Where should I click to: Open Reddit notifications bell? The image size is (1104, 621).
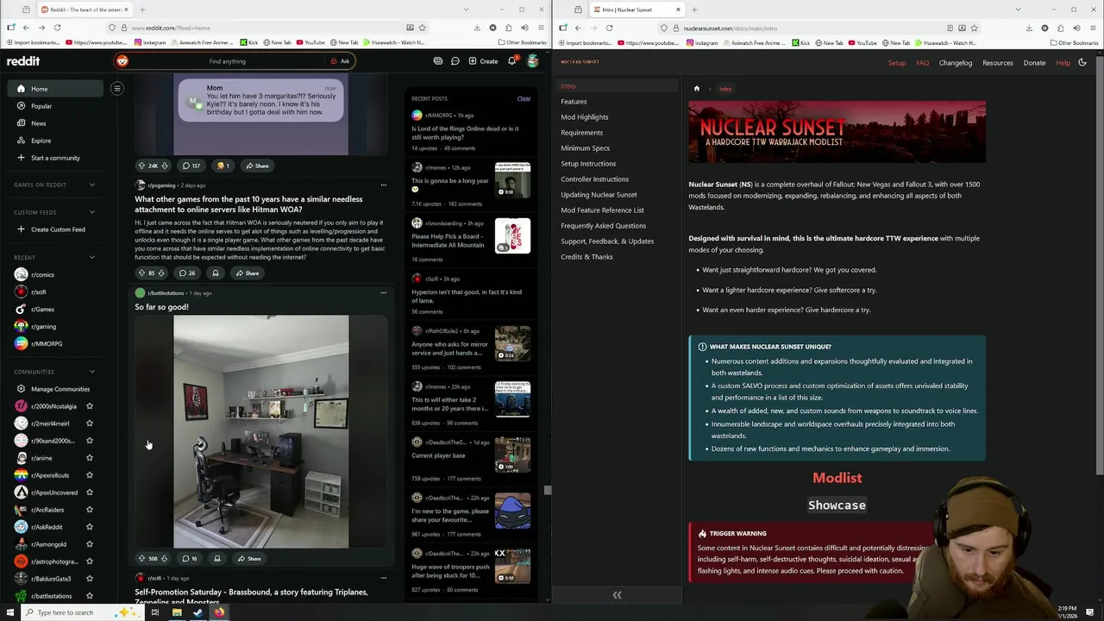[x=511, y=61]
